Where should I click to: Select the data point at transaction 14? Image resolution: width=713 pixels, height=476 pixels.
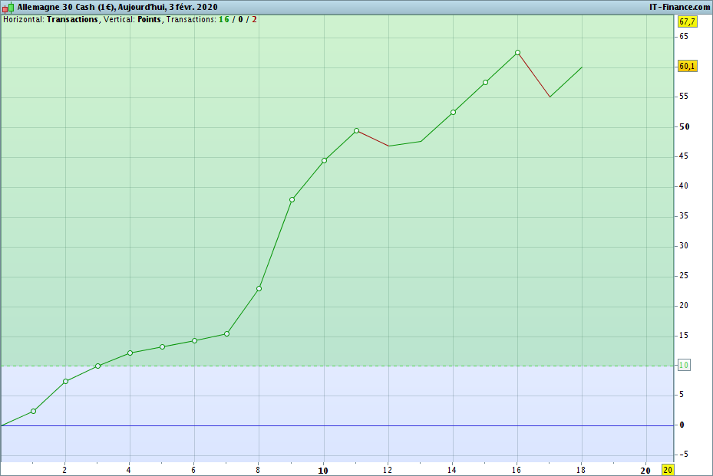pyautogui.click(x=453, y=112)
